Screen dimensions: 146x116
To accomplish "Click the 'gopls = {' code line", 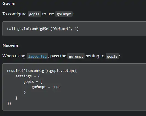I will click(x=33, y=82).
